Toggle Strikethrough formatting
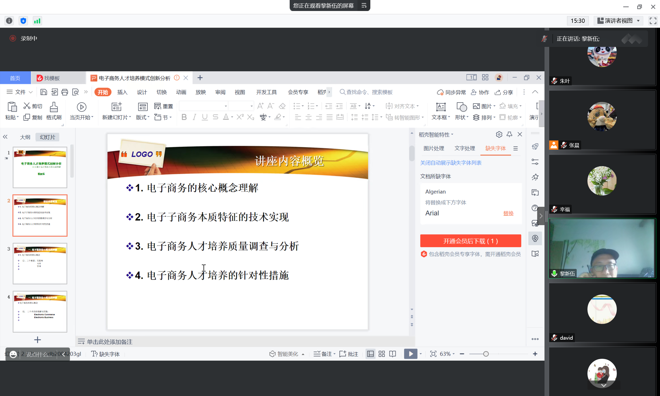The image size is (660, 396). [216, 117]
